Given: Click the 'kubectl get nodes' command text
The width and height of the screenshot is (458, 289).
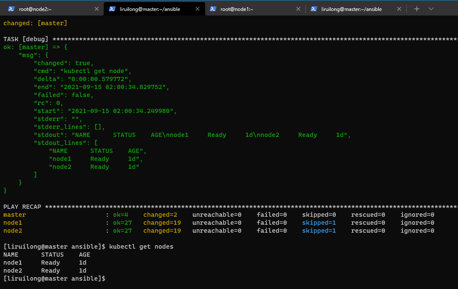Looking at the screenshot, I should tap(141, 247).
